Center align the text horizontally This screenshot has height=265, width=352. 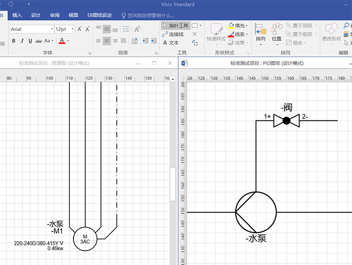coord(107,41)
